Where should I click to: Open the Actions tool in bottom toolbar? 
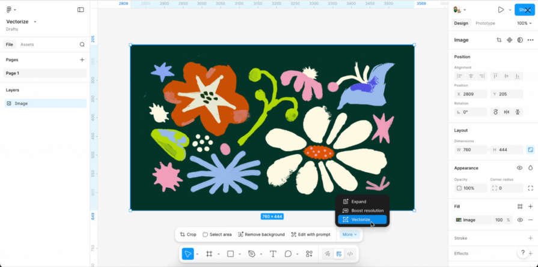[309, 254]
